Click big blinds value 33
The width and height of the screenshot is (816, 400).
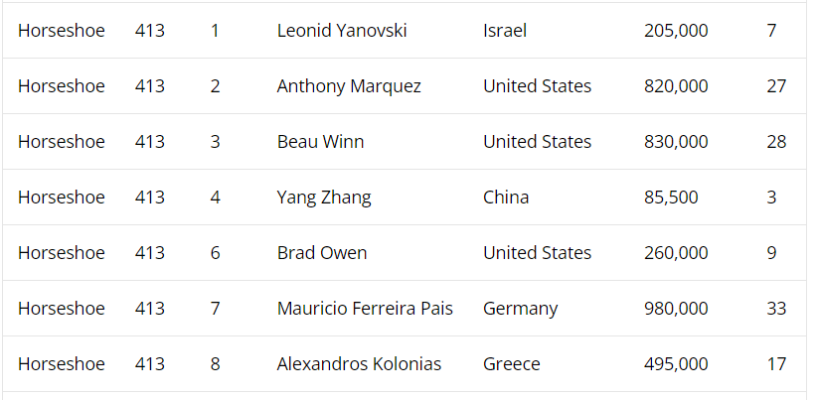[776, 309]
